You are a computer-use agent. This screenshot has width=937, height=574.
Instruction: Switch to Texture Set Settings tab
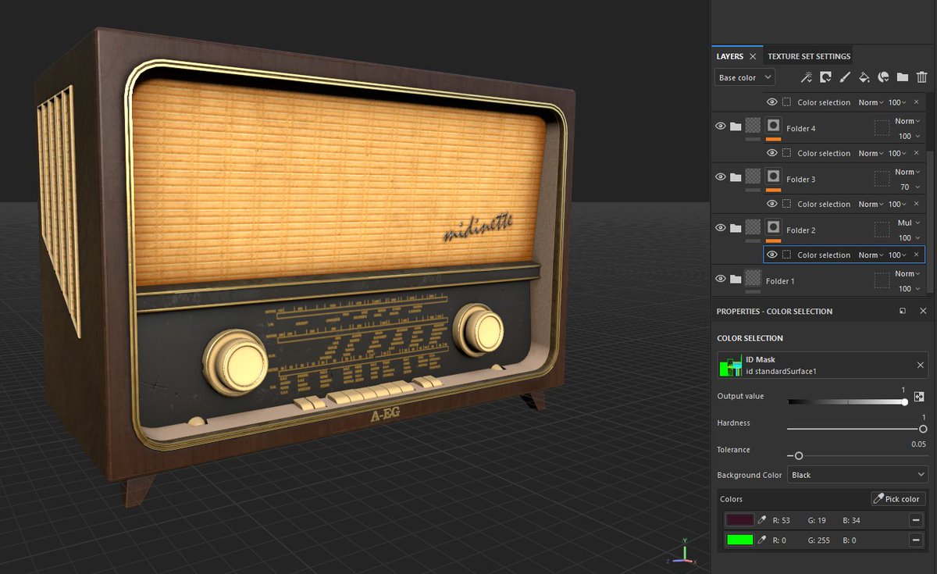pos(809,56)
